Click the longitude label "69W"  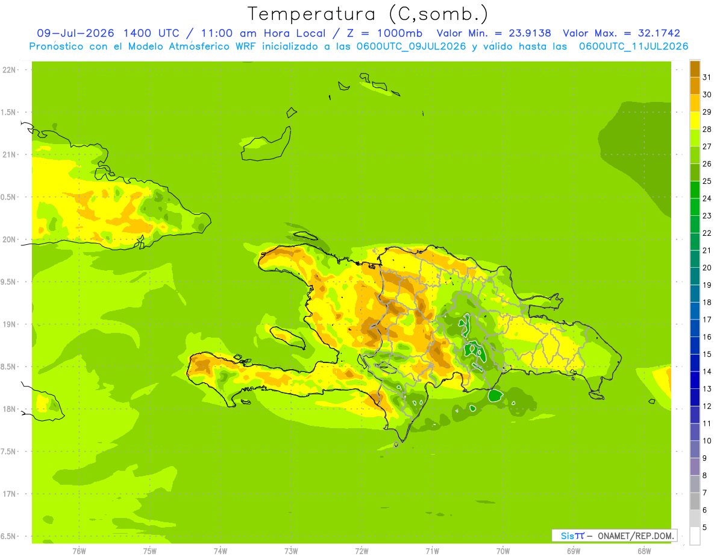[574, 551]
